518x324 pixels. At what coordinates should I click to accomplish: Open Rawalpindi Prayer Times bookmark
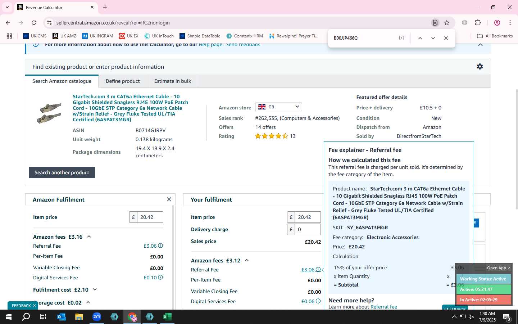tap(294, 36)
